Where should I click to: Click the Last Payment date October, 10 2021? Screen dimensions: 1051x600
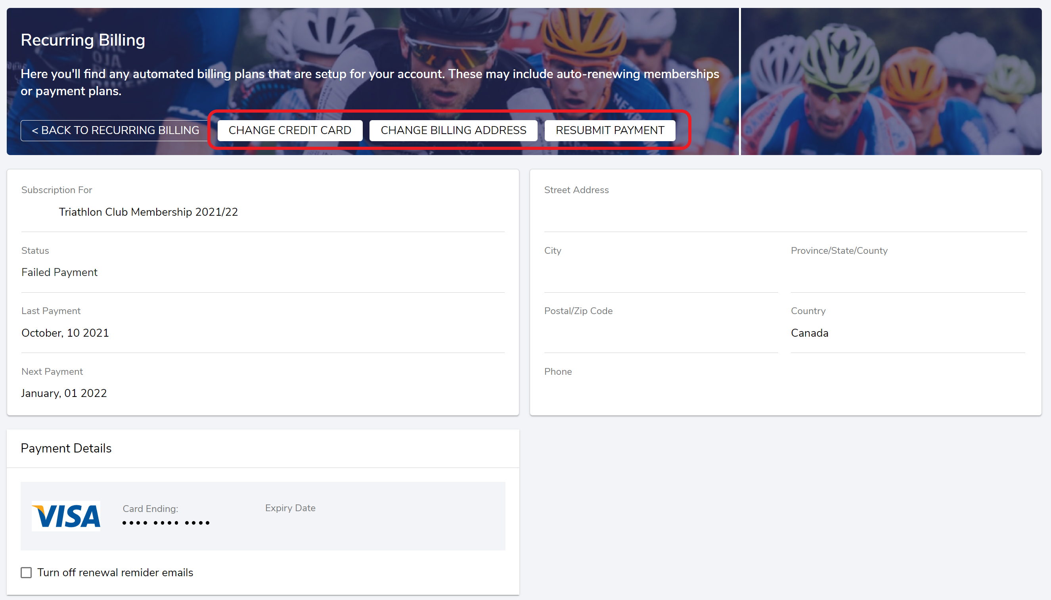point(65,333)
